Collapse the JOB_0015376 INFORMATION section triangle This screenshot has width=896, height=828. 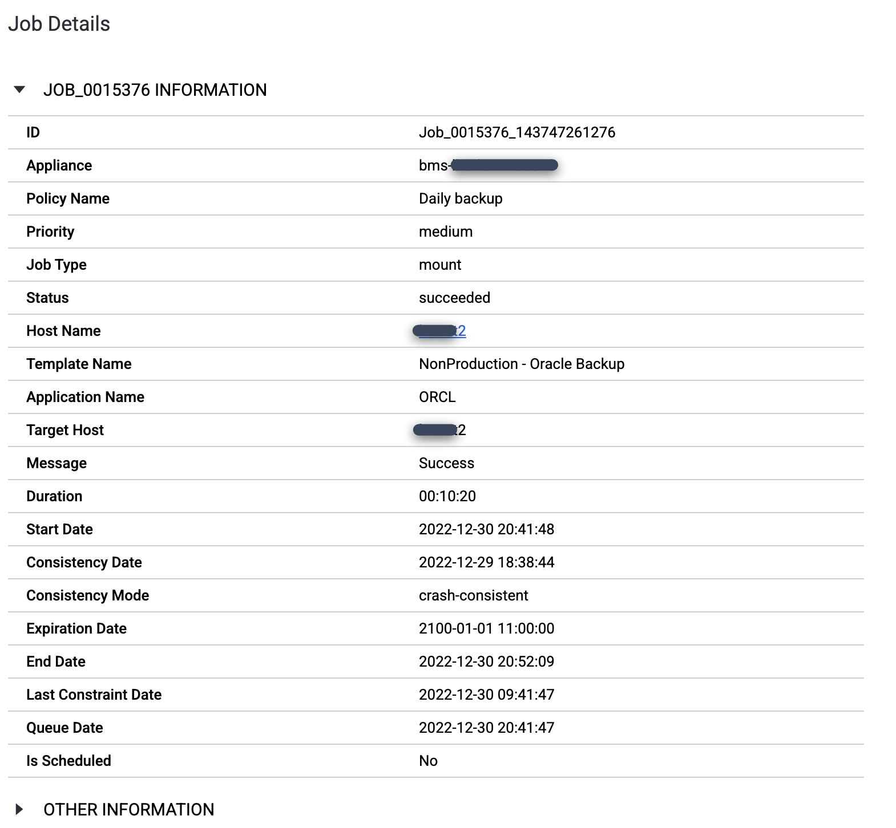19,90
